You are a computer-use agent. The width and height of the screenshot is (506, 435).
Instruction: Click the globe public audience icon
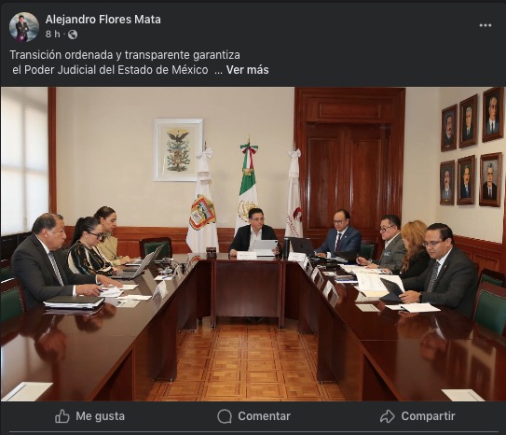tap(73, 35)
